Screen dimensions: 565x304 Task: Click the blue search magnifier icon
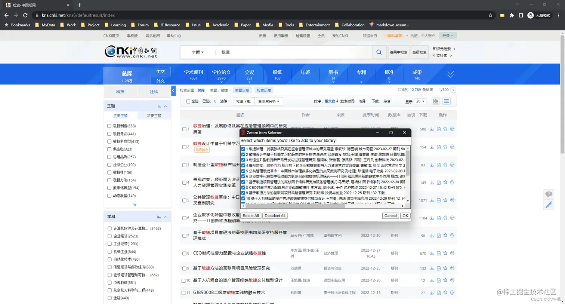[x=379, y=52]
